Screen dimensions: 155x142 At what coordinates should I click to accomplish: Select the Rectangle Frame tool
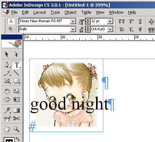[x=7, y=81]
